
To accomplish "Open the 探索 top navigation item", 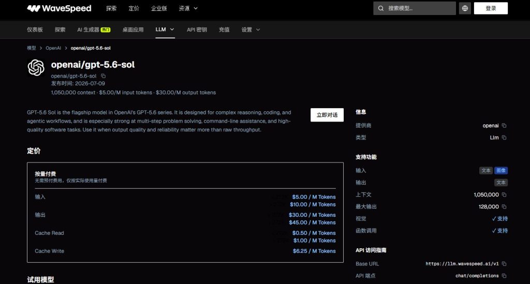I will (x=111, y=8).
